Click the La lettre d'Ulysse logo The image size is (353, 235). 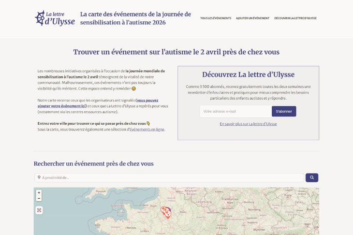[55, 18]
